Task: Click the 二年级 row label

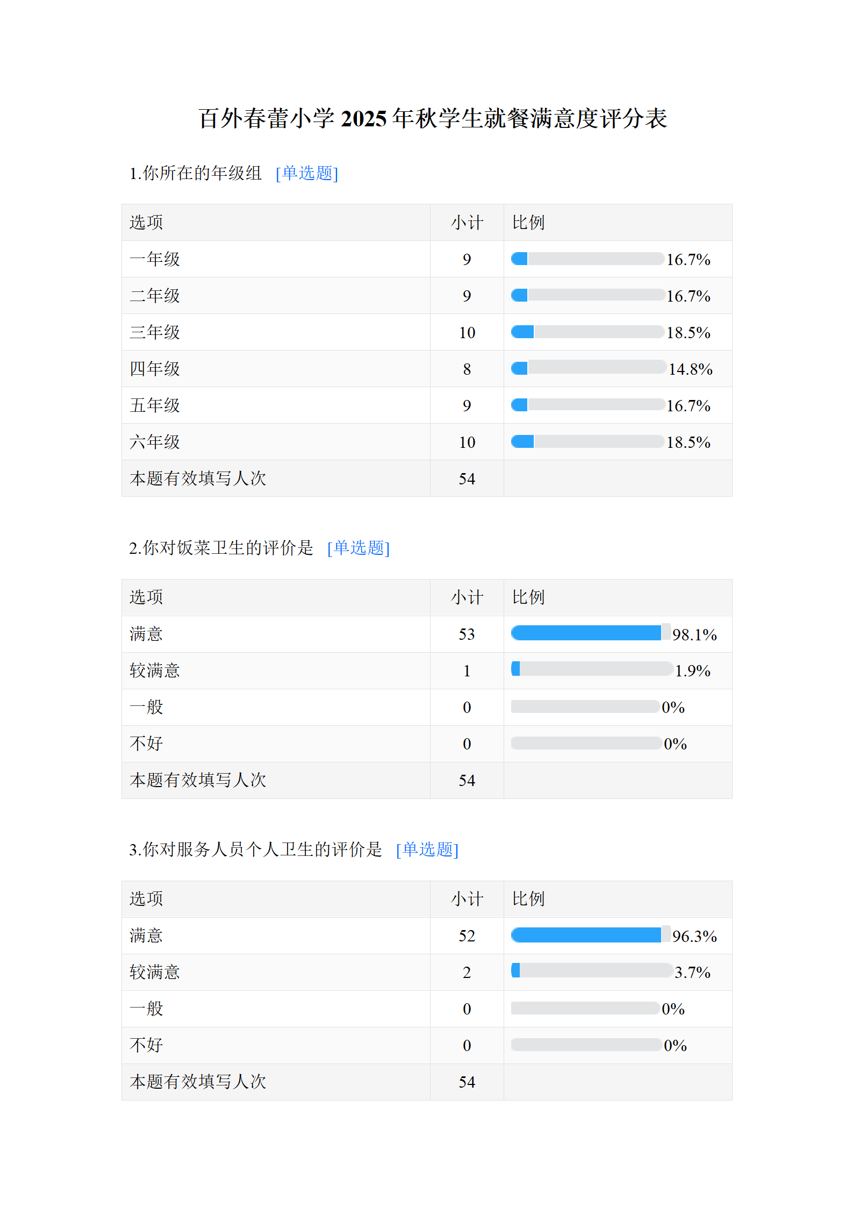Action: point(155,296)
